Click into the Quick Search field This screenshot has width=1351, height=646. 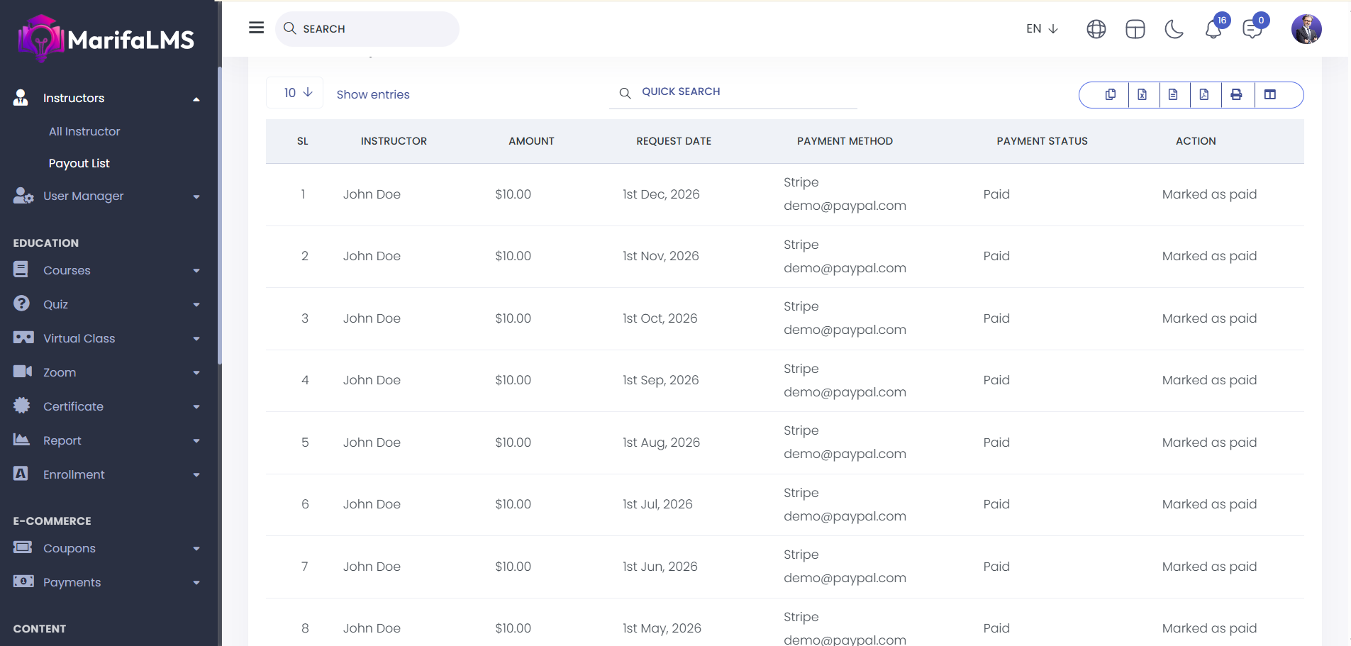coord(745,92)
